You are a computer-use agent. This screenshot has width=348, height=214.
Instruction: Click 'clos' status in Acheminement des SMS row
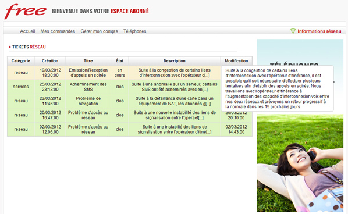[120, 87]
